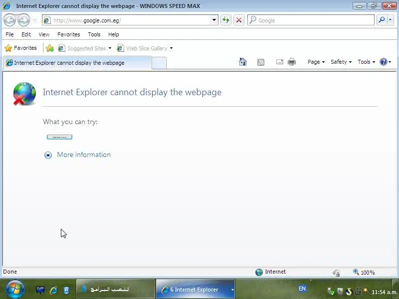Image resolution: width=399 pixels, height=299 pixels.
Task: Click Show Desktop icon in Quick Launch
Action: click(x=40, y=290)
